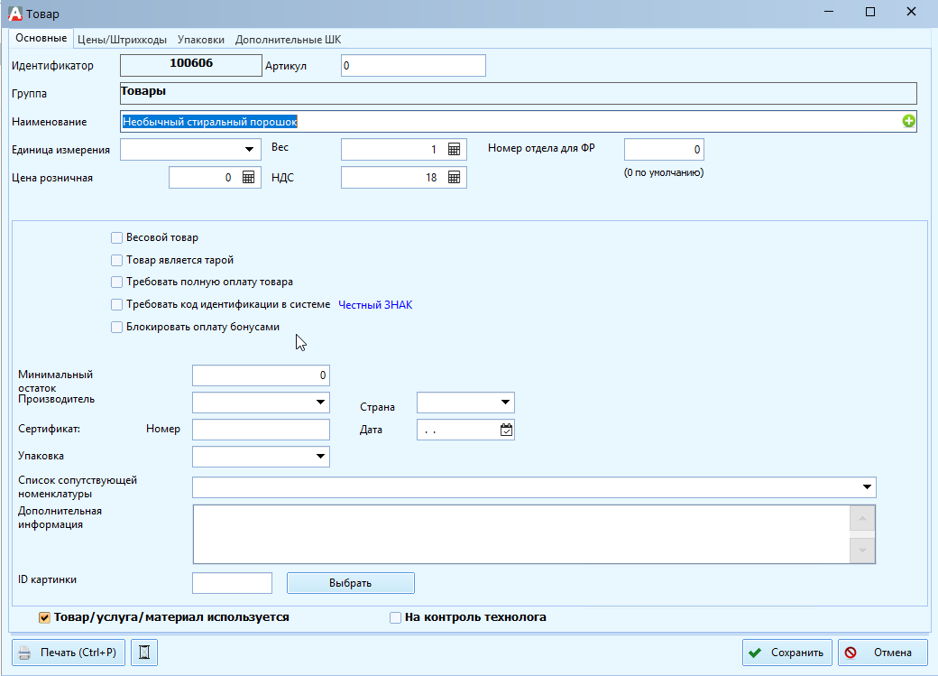Enable Требовать код идентификации в системе
The width and height of the screenshot is (938, 676).
tap(116, 305)
